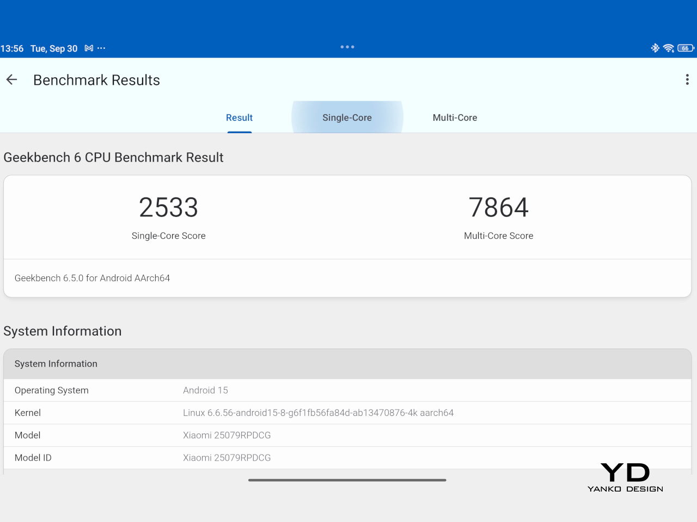Select the Kernel information row
Screen dimensions: 697x522
pyautogui.click(x=347, y=413)
